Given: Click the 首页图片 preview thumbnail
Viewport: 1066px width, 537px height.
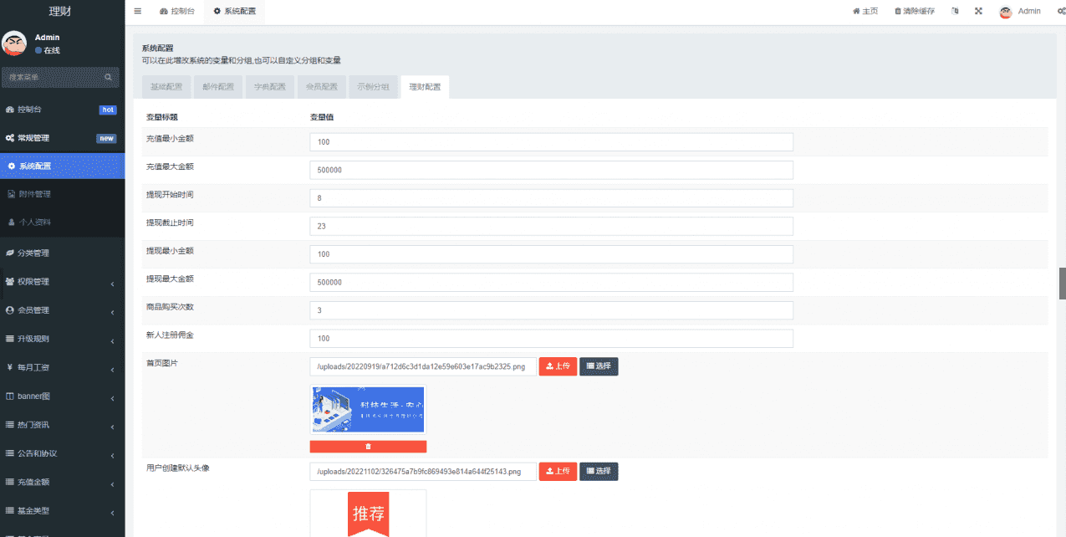Looking at the screenshot, I should click(368, 409).
